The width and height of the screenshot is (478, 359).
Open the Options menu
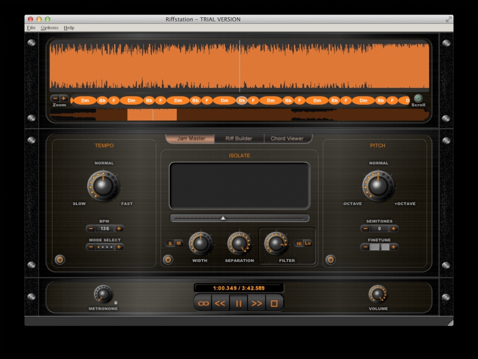point(50,28)
